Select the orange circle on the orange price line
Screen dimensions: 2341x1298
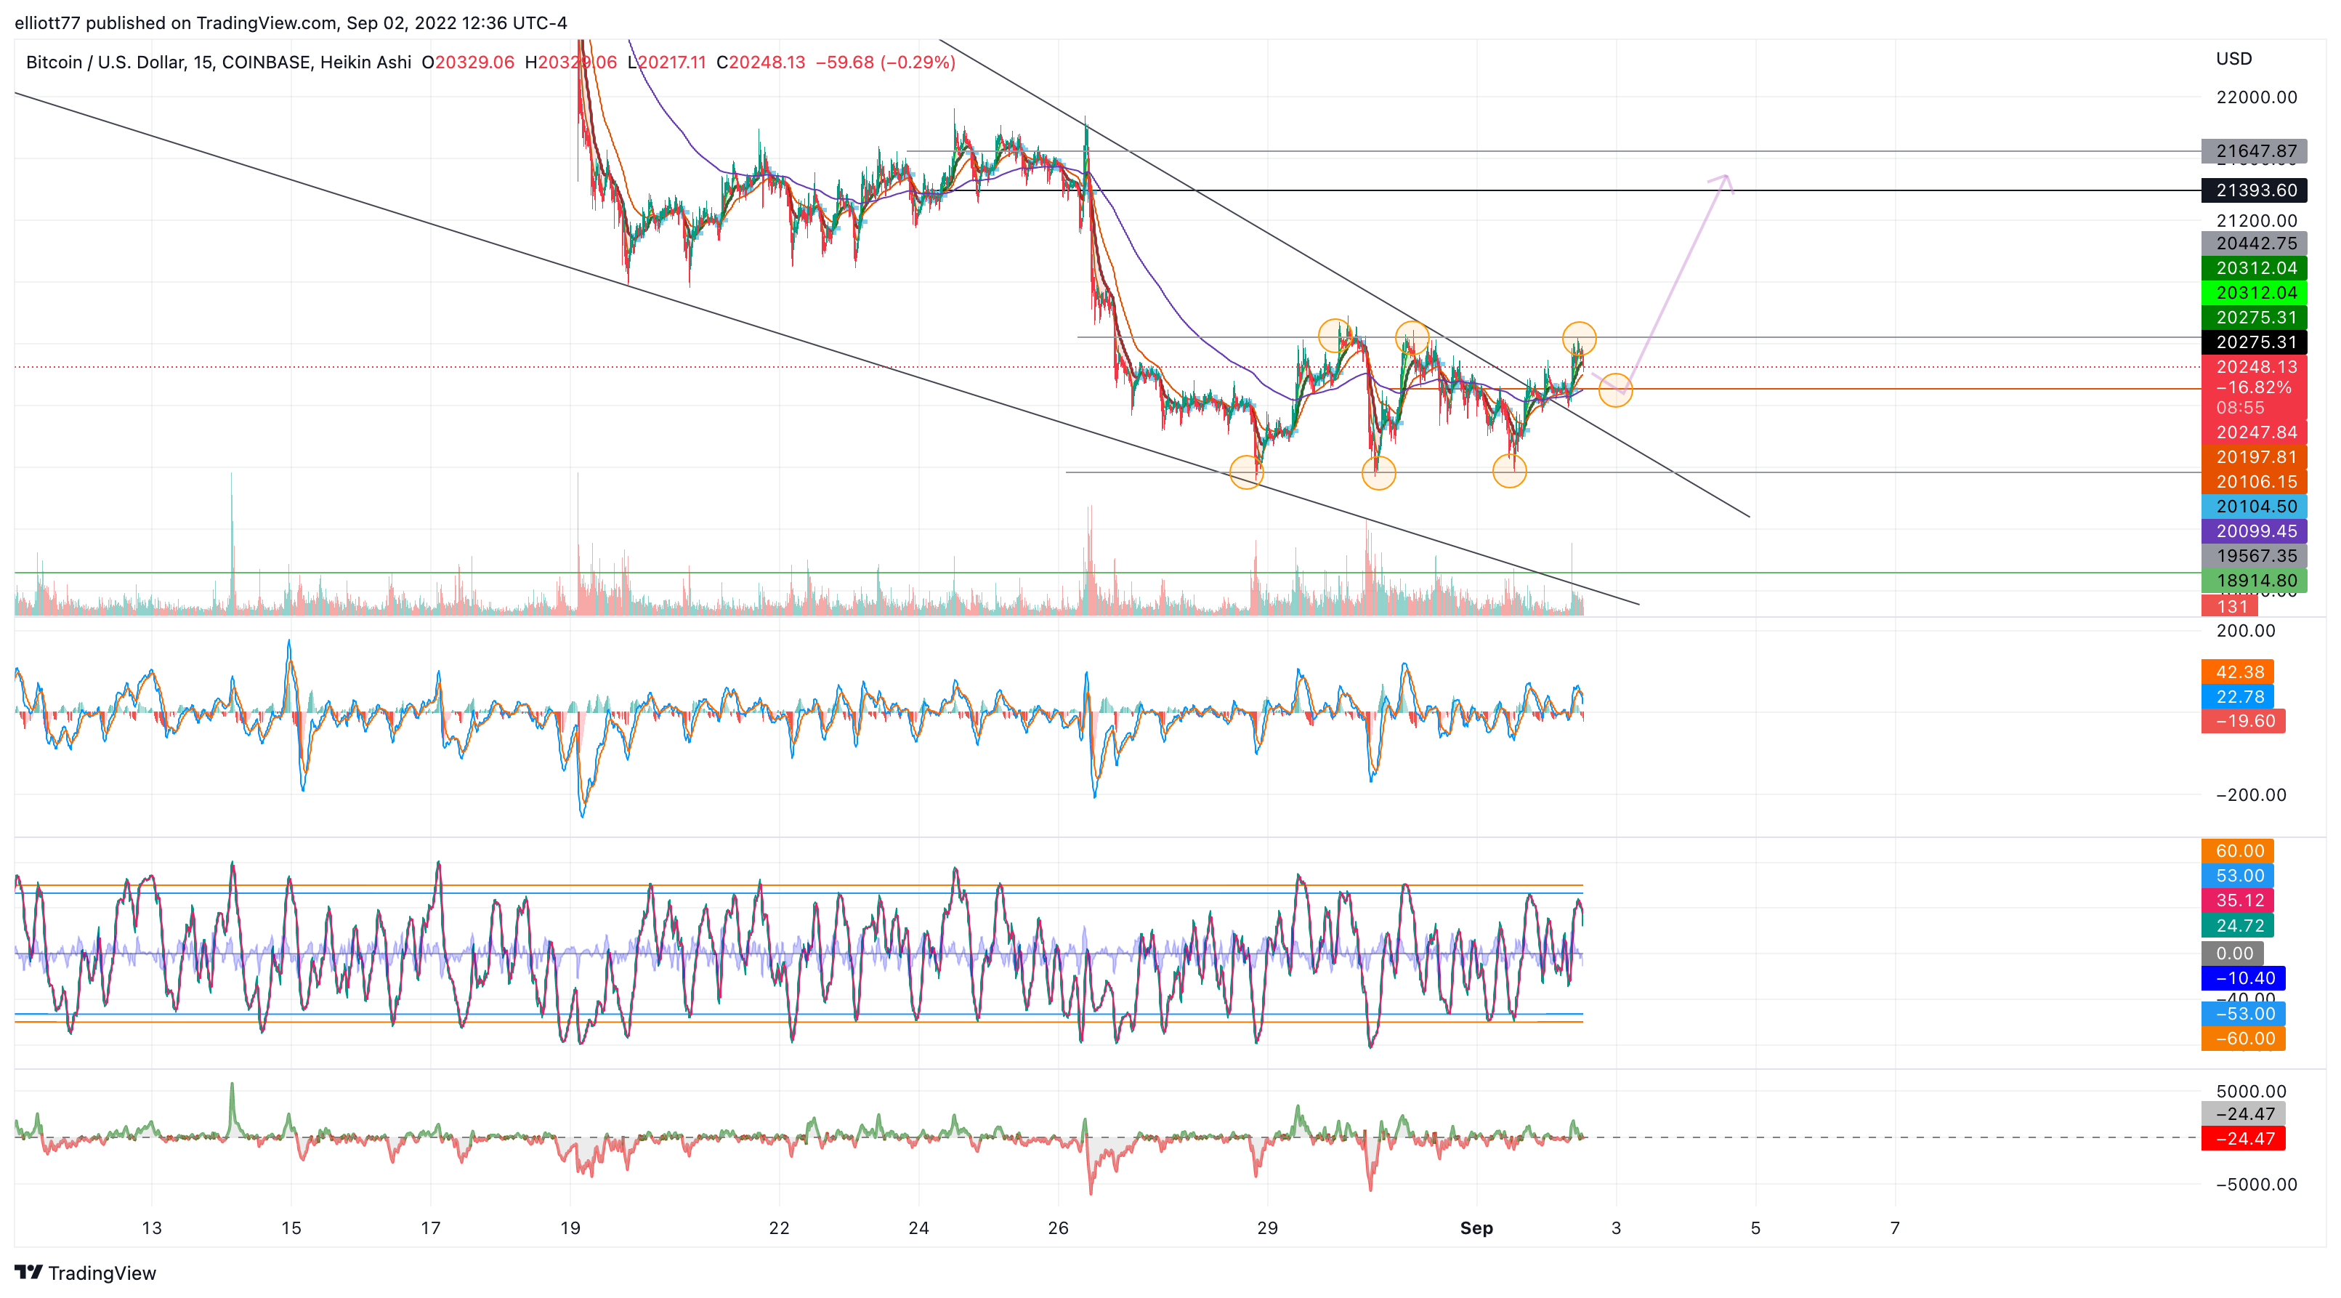point(1615,390)
